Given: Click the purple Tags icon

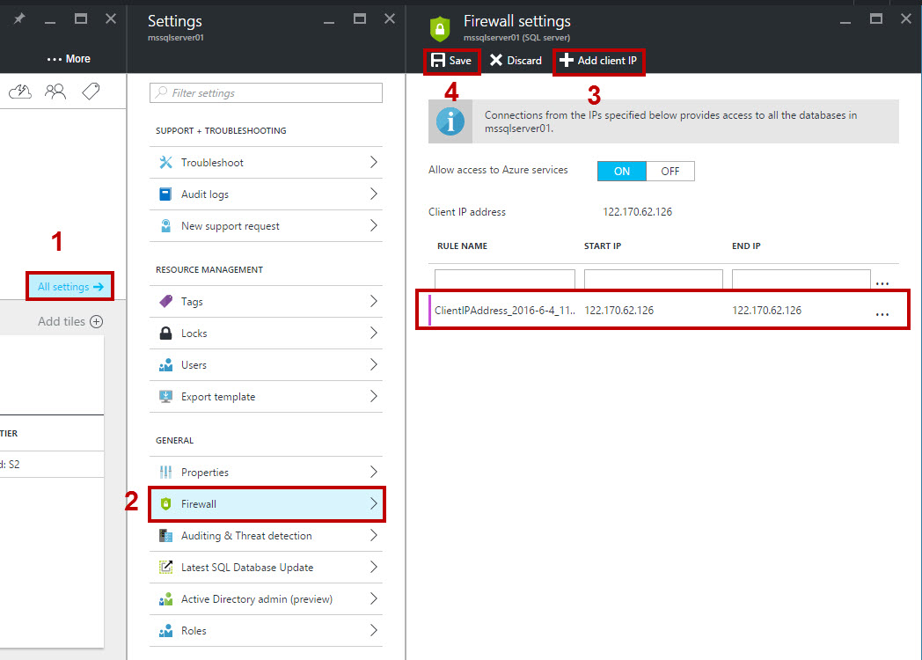Looking at the screenshot, I should (165, 301).
